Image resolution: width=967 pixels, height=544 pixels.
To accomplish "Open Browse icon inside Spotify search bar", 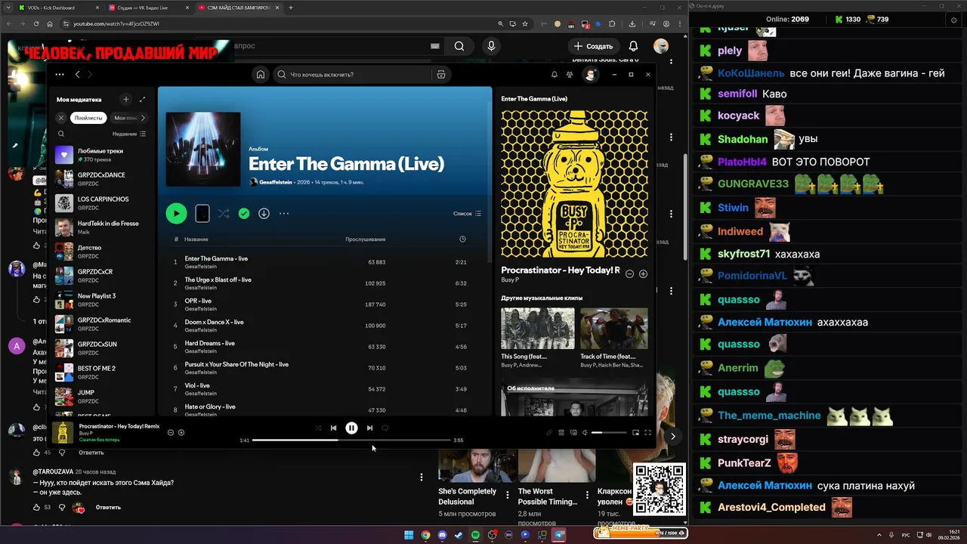I will coord(441,75).
